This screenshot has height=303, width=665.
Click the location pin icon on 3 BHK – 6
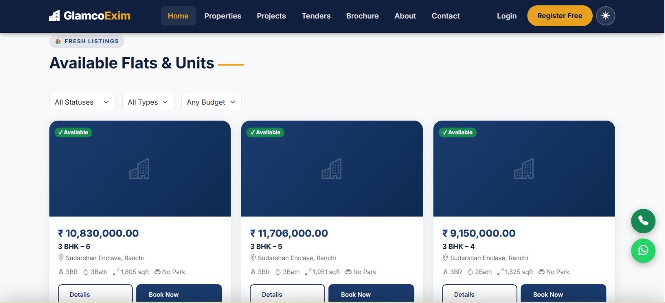pos(61,258)
